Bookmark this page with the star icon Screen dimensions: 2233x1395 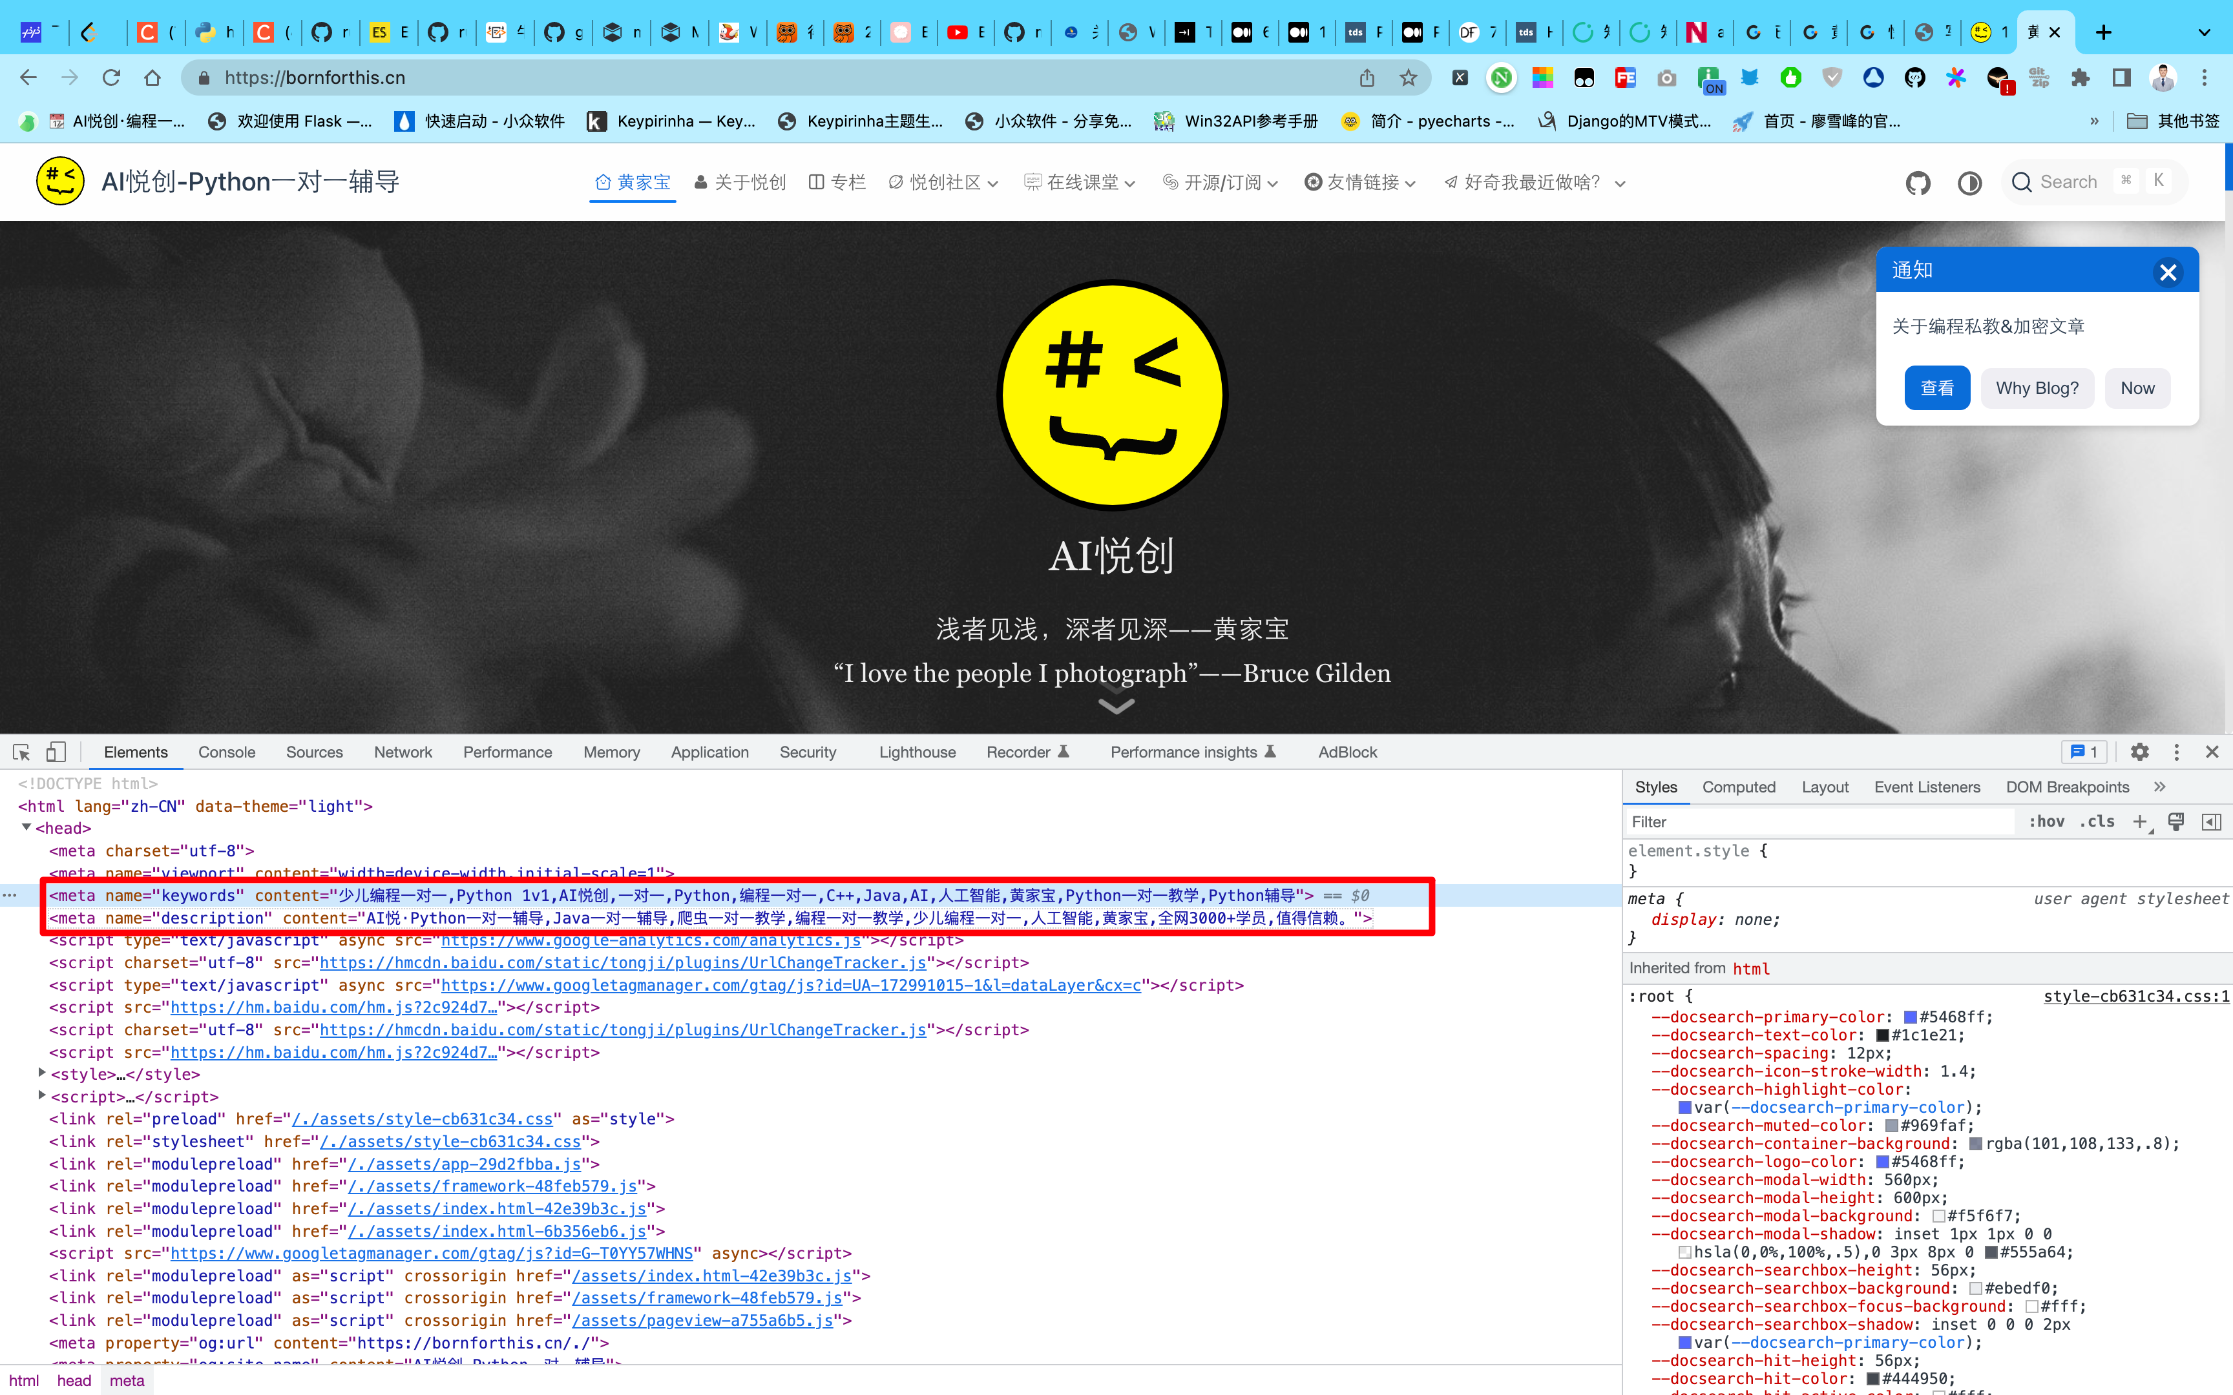tap(1408, 77)
